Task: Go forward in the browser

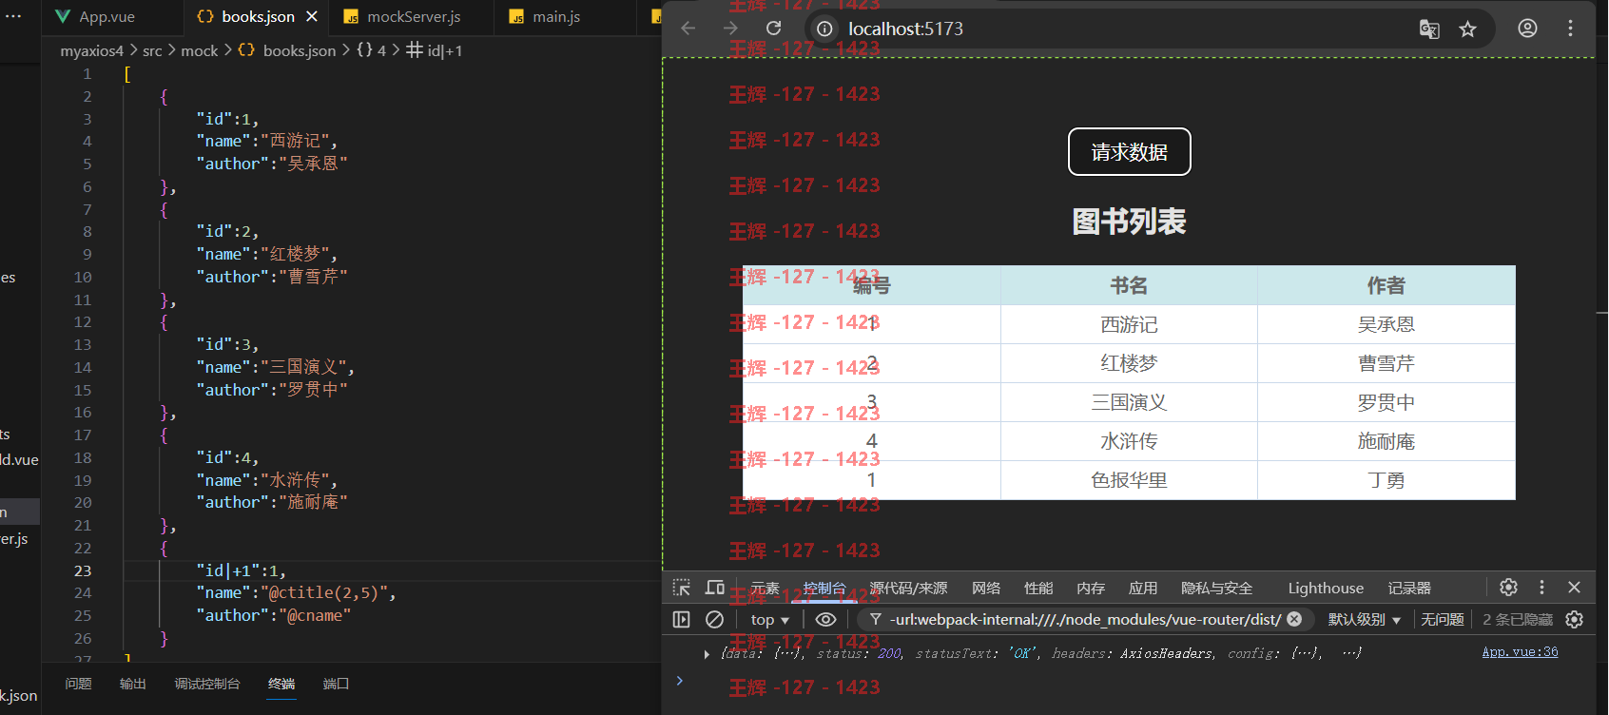Action: click(730, 29)
